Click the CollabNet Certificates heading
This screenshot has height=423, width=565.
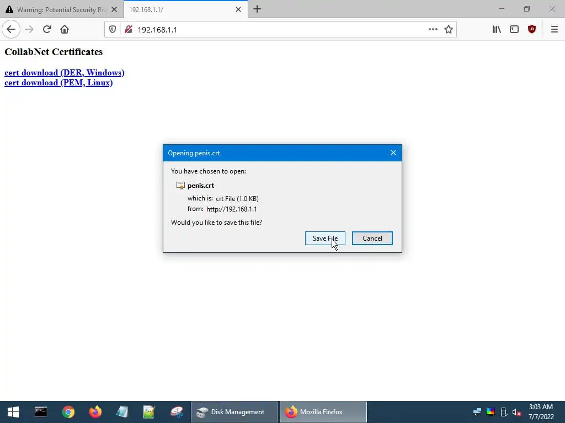coord(54,52)
